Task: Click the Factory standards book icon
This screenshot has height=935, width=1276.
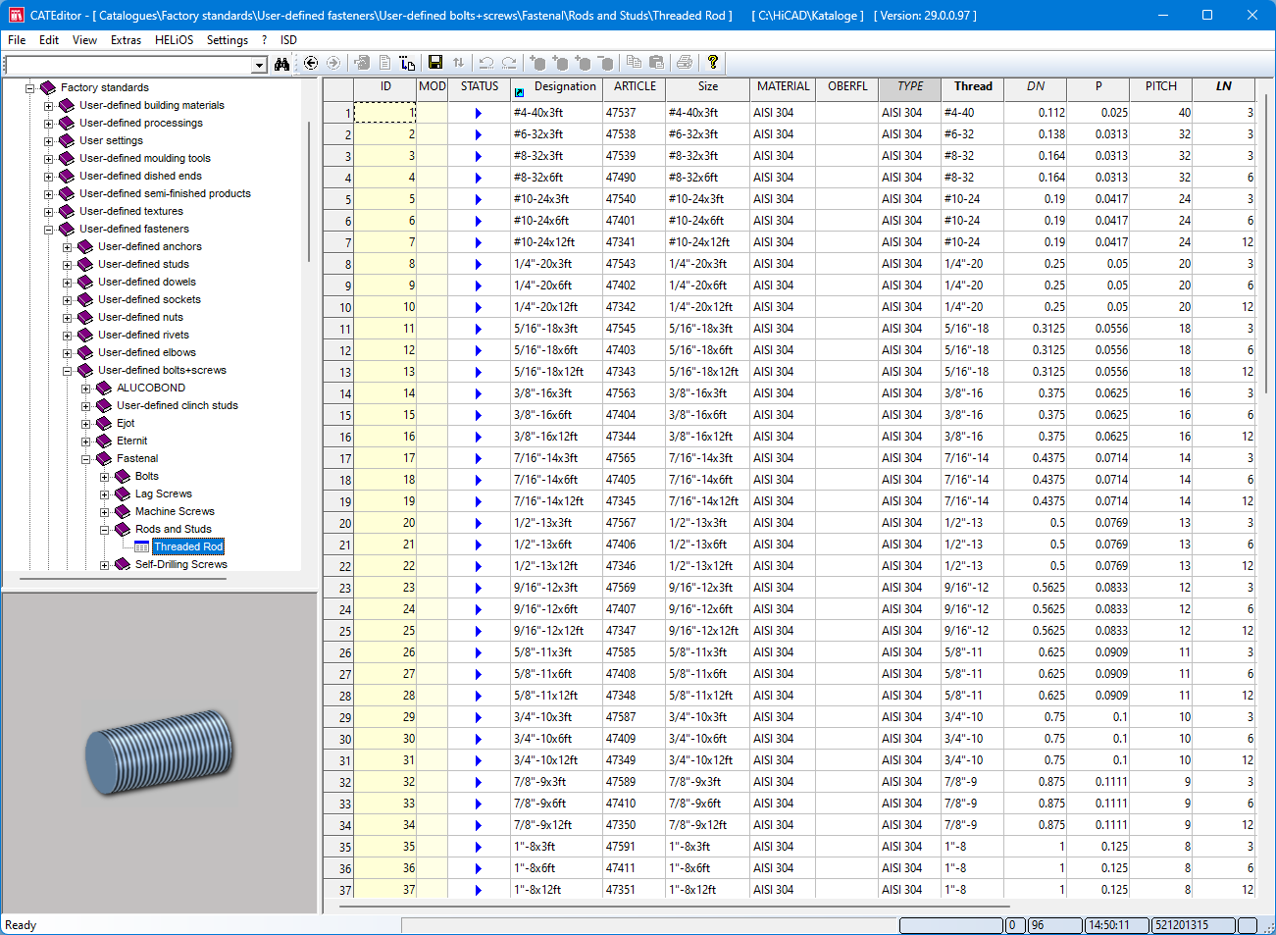Action: point(48,87)
